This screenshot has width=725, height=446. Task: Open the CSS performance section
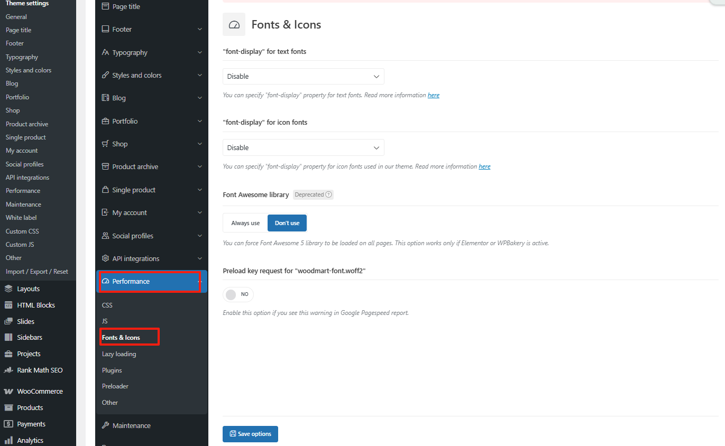(x=107, y=305)
